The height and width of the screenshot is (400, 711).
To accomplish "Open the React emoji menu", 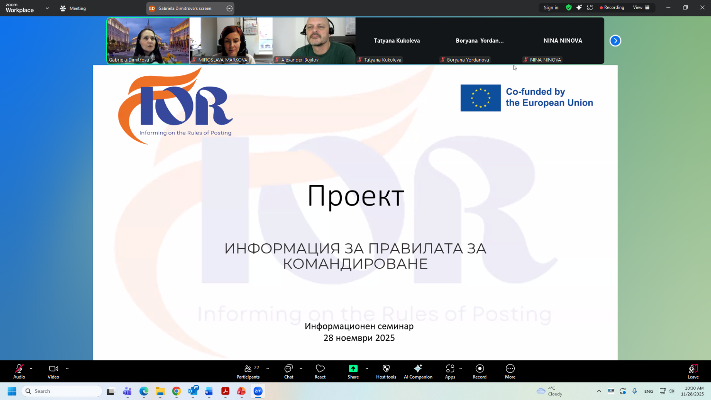I will click(320, 371).
